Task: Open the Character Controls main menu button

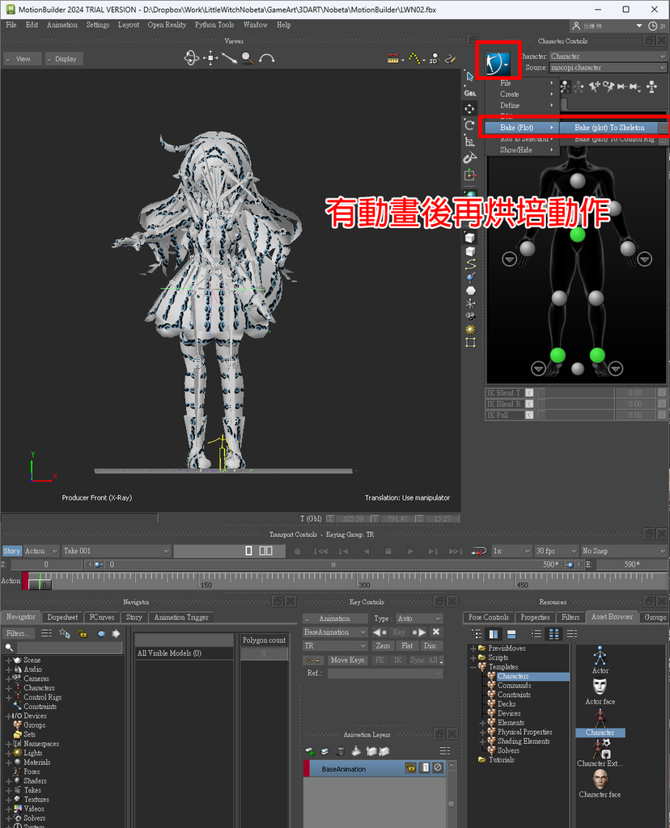Action: [498, 63]
